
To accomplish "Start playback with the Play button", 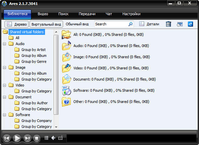I will [17, 138].
